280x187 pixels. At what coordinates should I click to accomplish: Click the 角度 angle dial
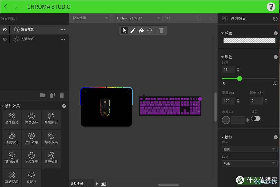pyautogui.click(x=226, y=120)
